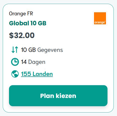
Task: Click the number 14 next to clock
Action: tap(24, 62)
